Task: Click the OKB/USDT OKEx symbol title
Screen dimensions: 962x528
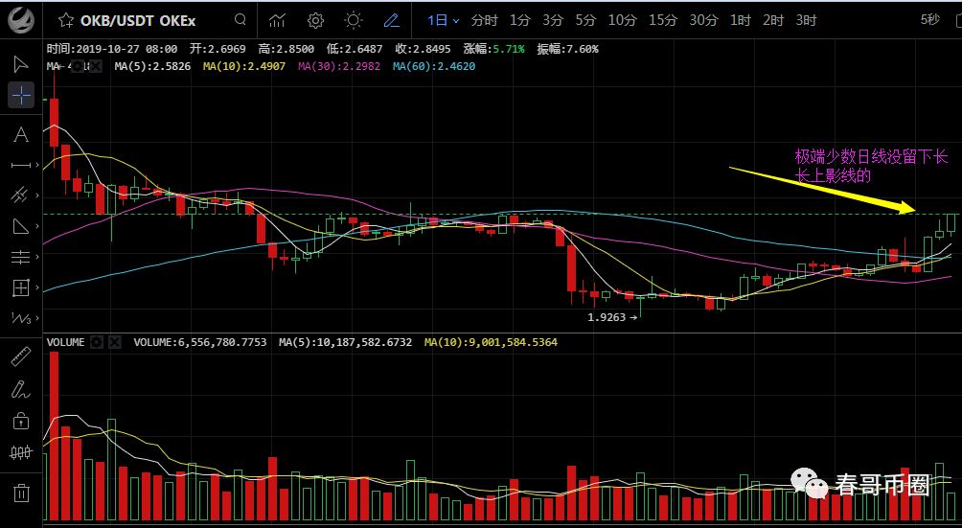Action: coord(138,20)
